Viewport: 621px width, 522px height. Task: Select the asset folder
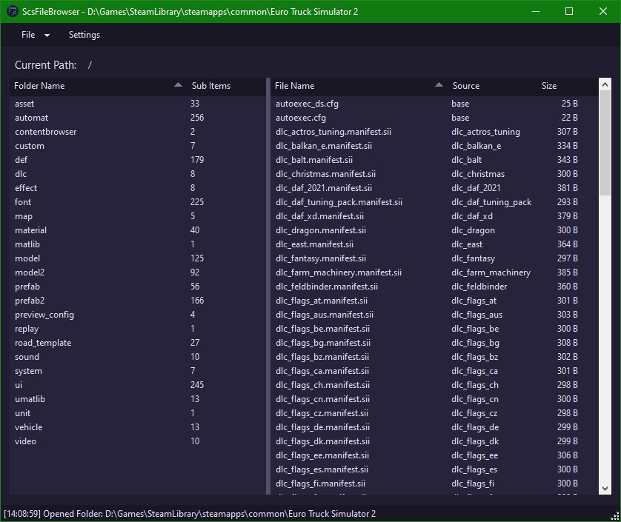138,104
